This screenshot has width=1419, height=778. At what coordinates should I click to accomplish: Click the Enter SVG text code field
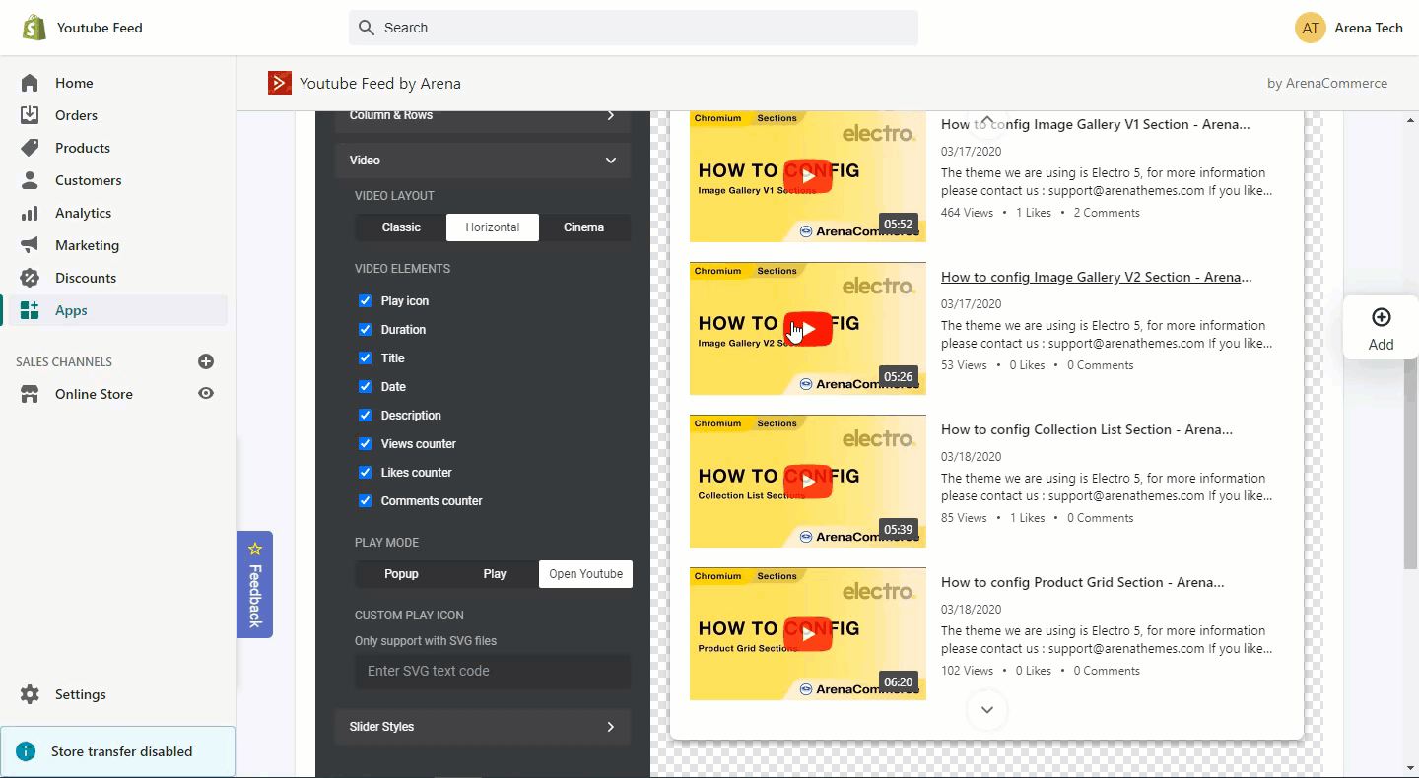[x=493, y=671]
